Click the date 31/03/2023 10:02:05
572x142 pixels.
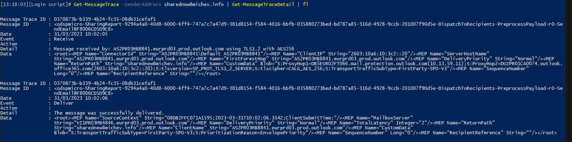tap(81, 34)
